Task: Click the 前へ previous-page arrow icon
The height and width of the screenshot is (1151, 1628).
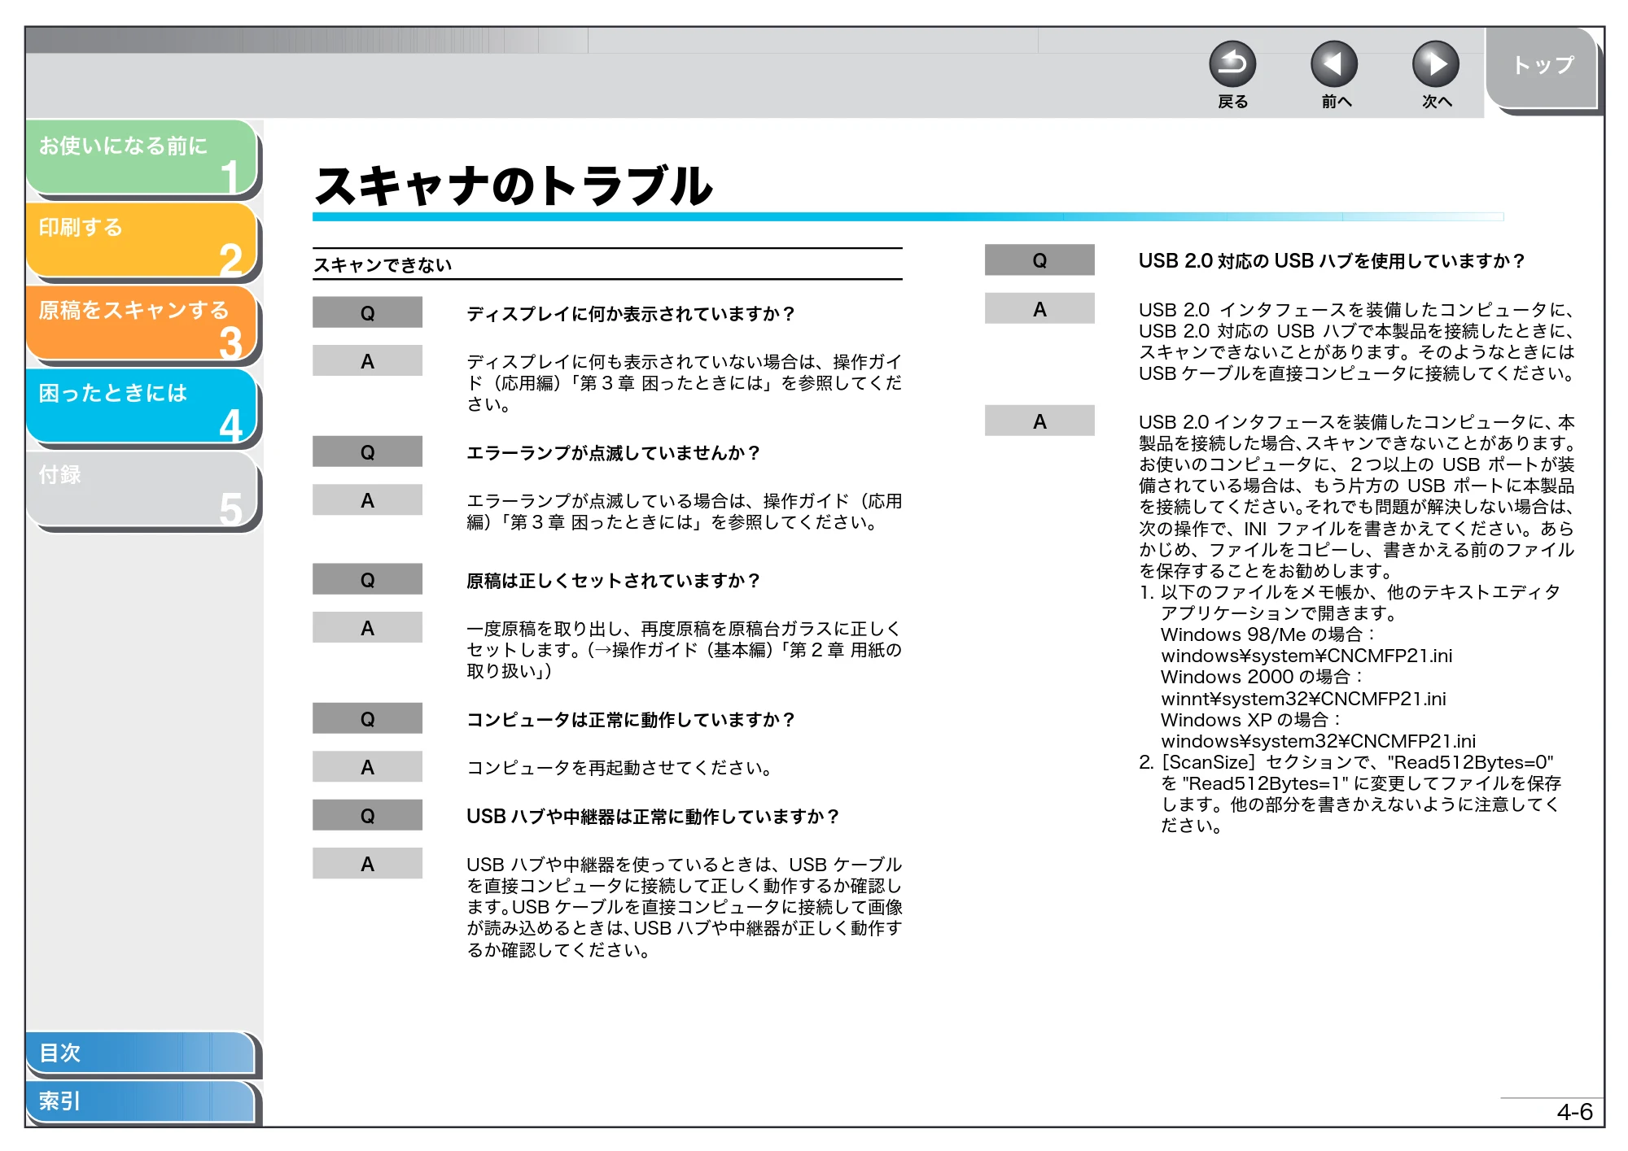Action: click(1334, 64)
